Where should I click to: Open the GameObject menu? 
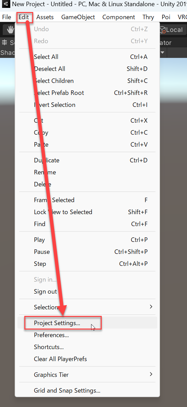(78, 17)
